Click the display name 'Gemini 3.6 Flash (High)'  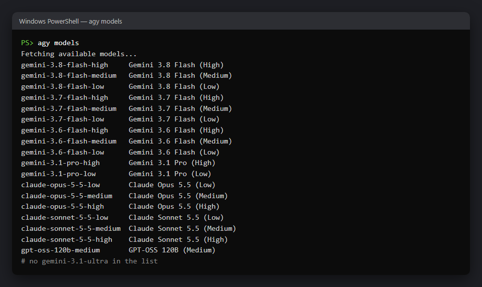176,130
